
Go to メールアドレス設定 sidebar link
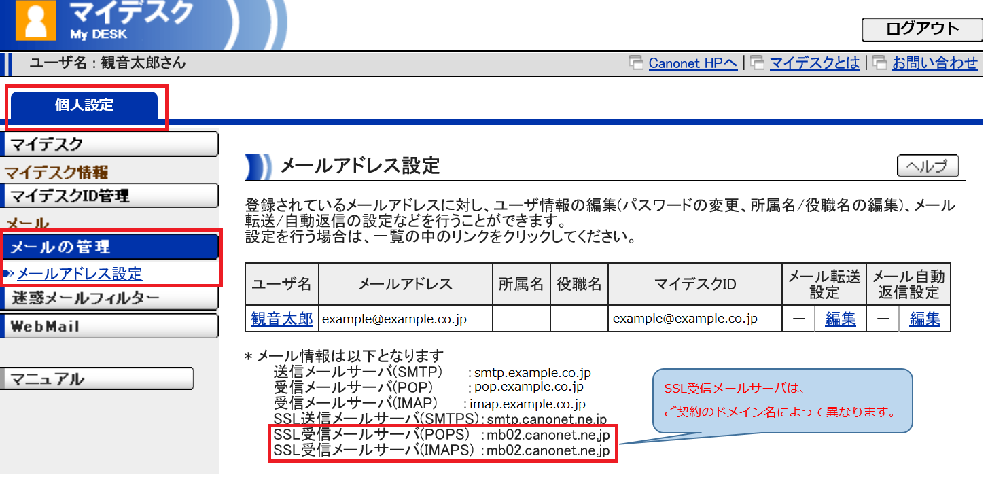coord(80,274)
